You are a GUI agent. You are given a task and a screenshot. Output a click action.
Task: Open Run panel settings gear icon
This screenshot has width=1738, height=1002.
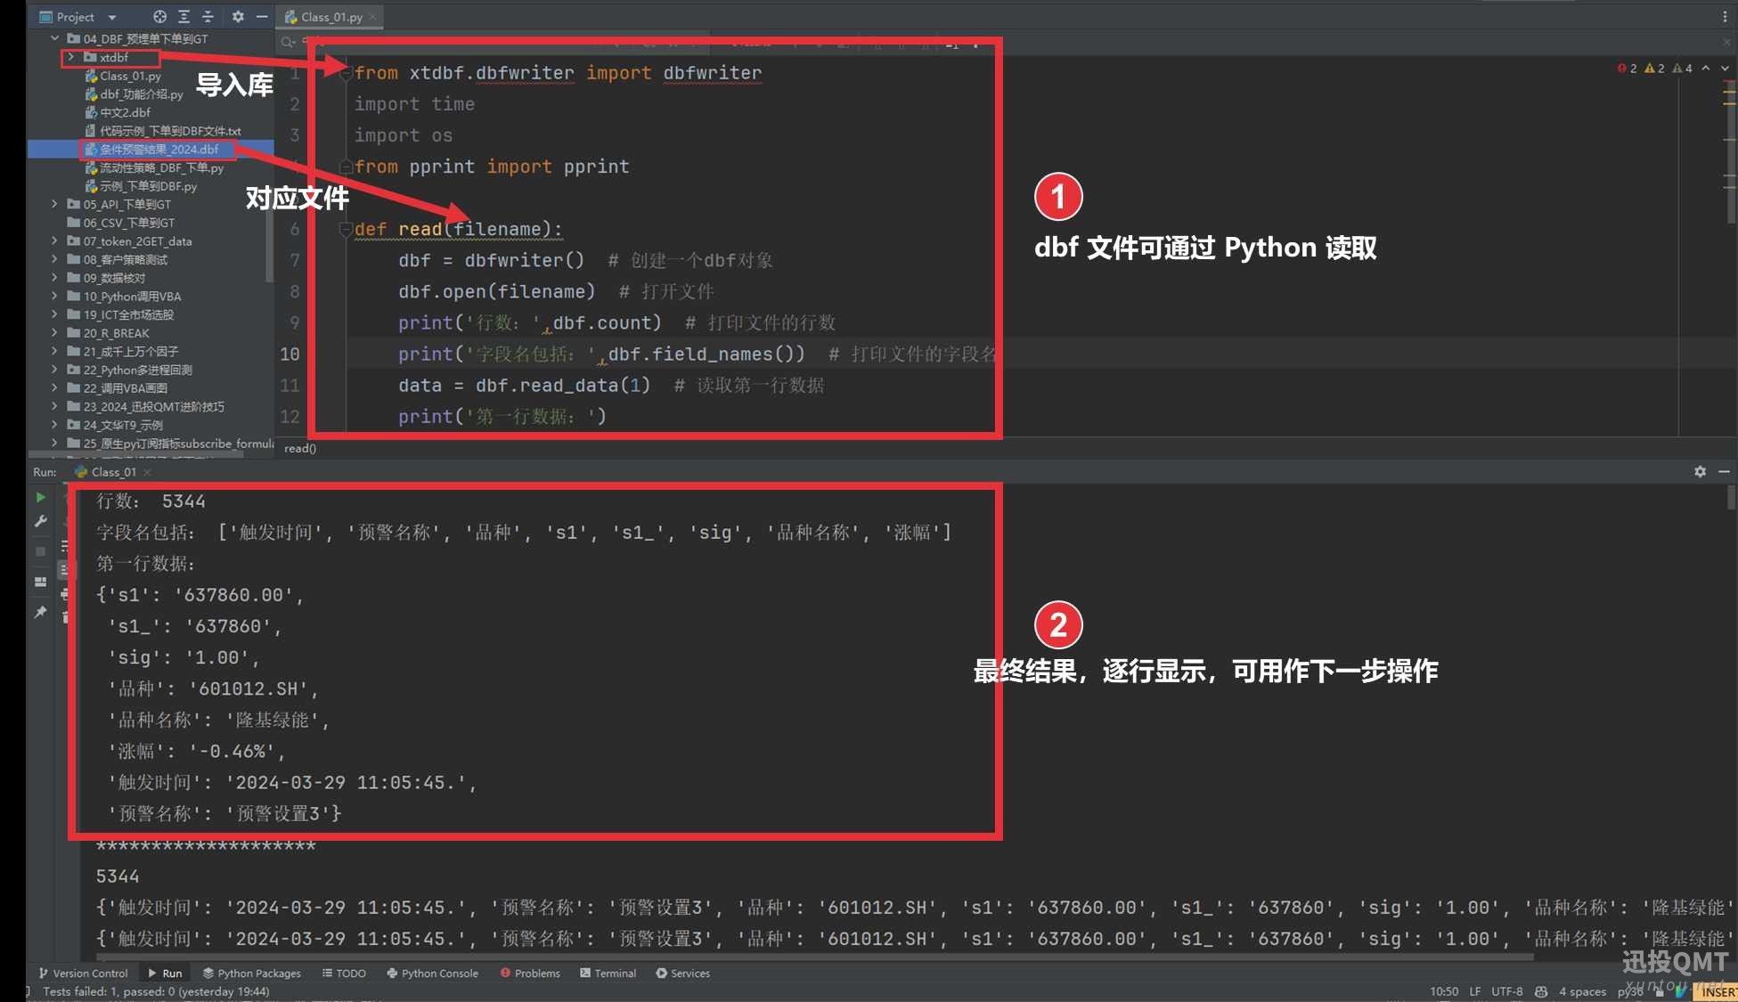pos(1700,471)
